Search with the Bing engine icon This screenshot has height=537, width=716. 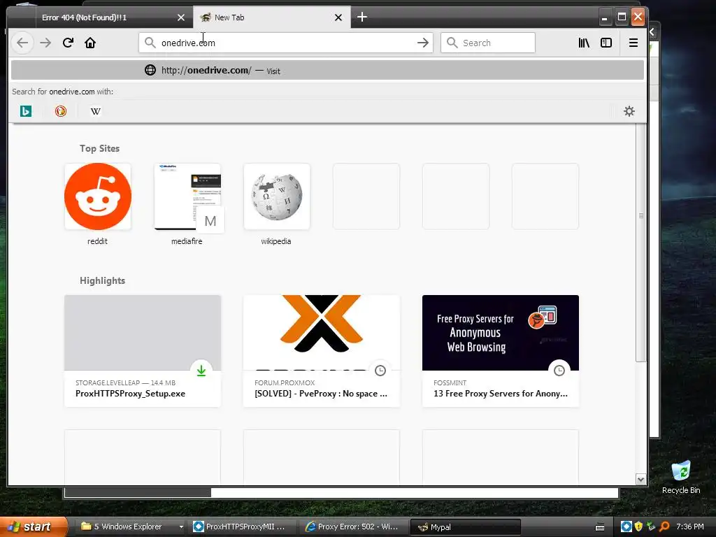[26, 111]
